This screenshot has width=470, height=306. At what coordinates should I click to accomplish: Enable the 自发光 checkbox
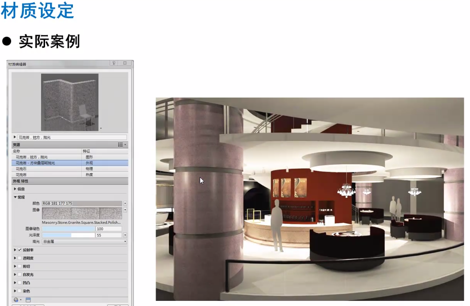click(20, 274)
